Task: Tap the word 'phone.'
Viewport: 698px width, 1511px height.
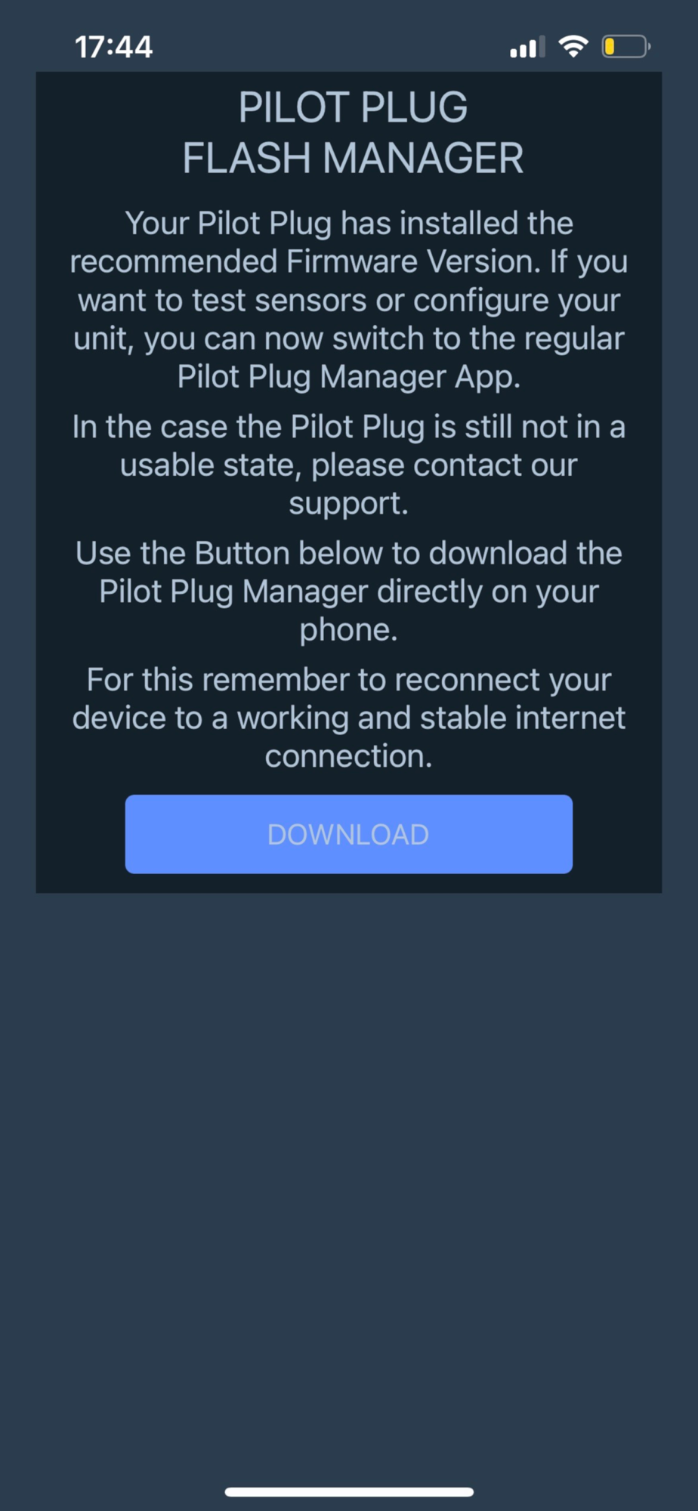Action: point(349,630)
